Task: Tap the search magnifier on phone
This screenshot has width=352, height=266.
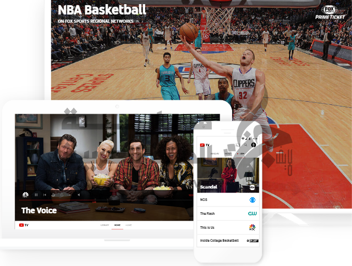Action: coord(246,145)
